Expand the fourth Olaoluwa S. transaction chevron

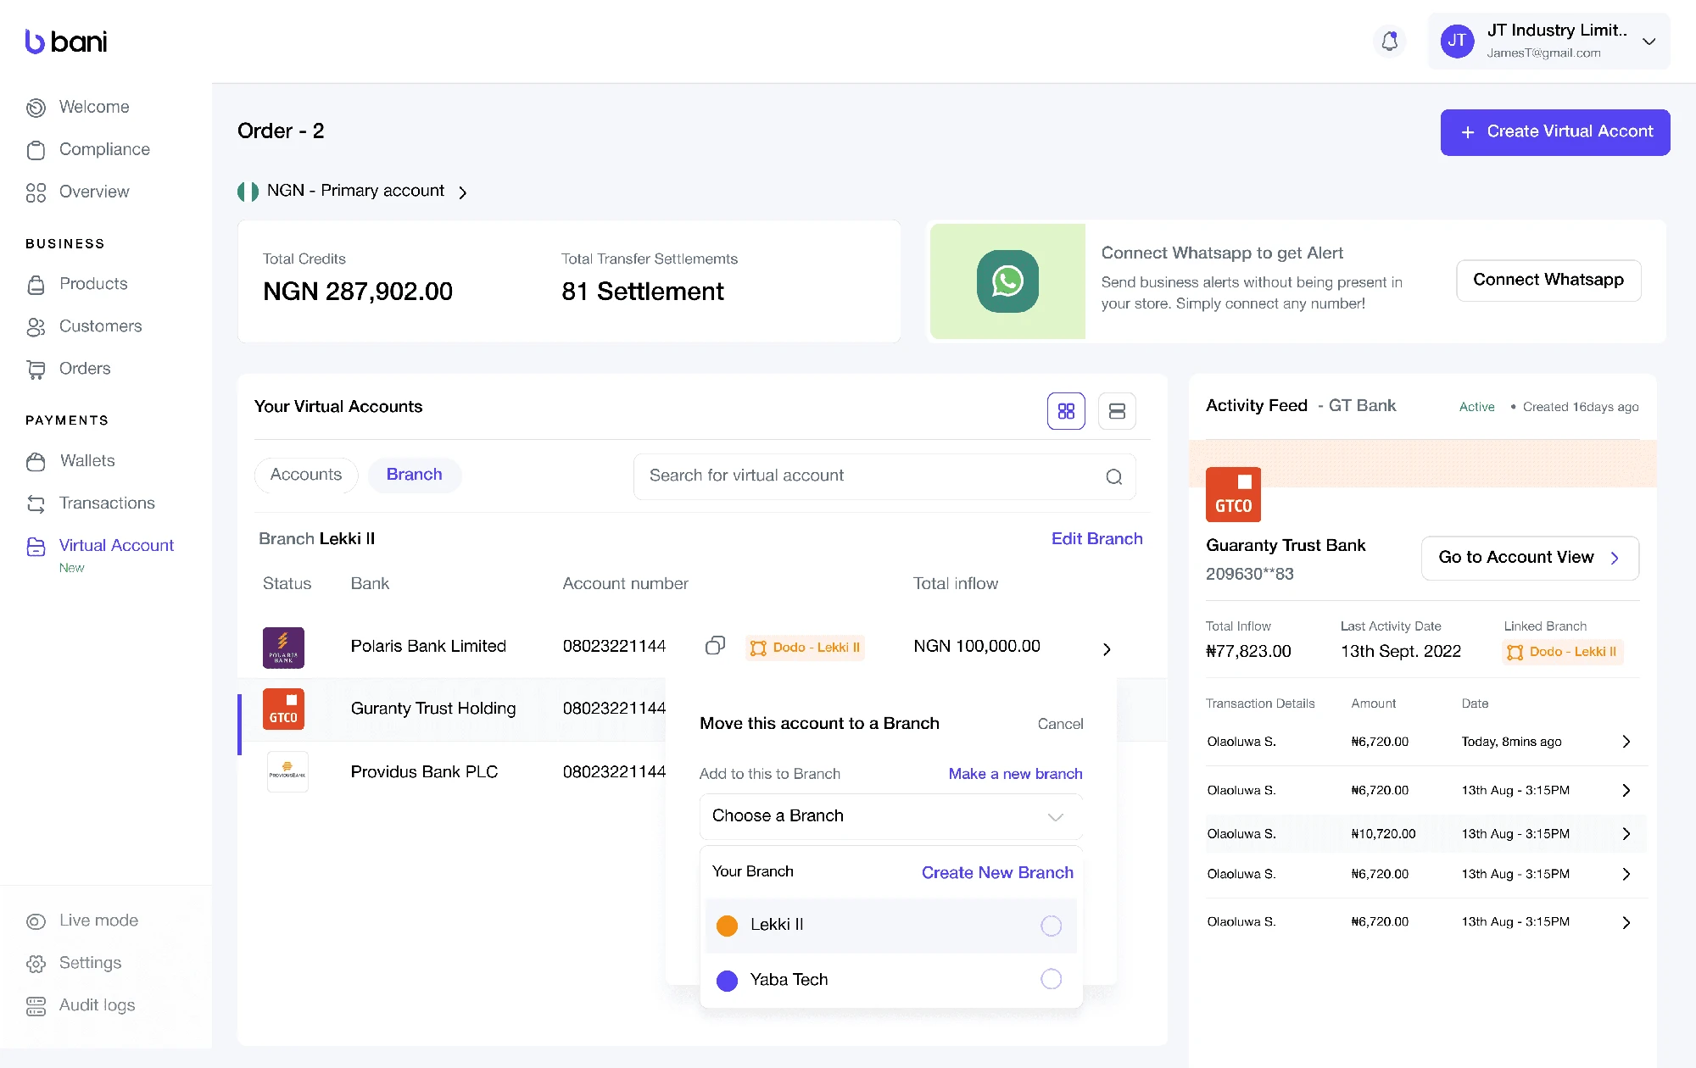click(x=1626, y=874)
